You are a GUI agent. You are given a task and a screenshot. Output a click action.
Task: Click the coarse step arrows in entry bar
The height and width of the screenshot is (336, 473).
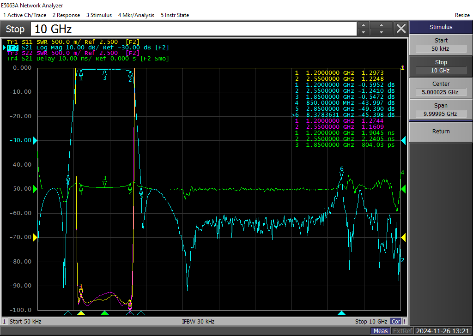[x=381, y=29]
